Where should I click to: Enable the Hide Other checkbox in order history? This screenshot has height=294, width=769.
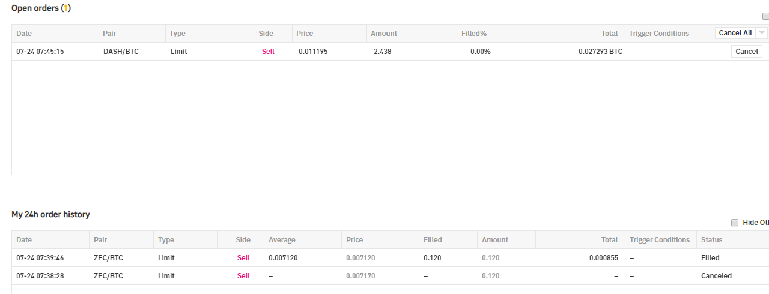point(734,223)
